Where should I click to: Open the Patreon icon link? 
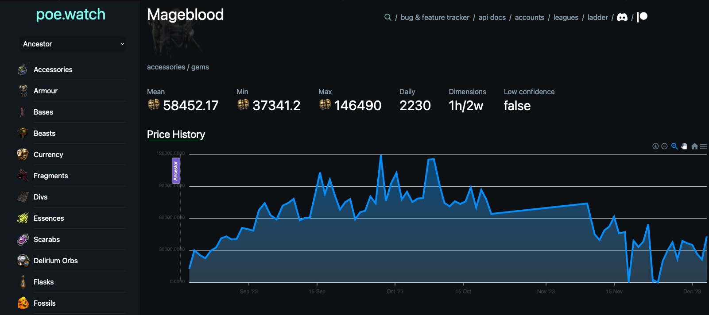(x=642, y=17)
